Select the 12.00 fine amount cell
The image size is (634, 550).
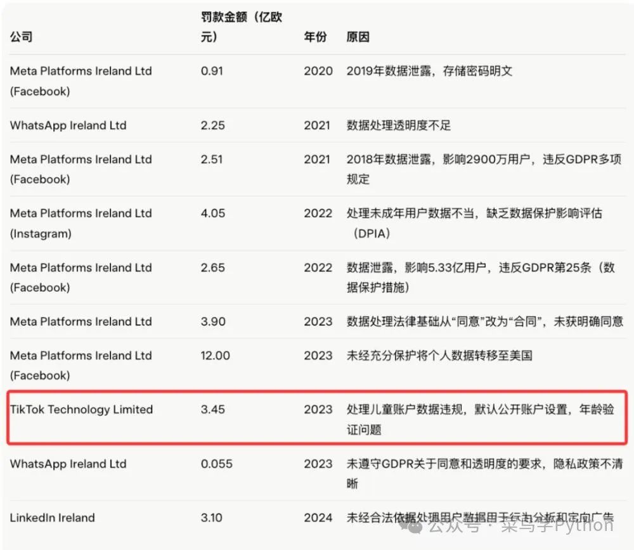[x=216, y=355]
